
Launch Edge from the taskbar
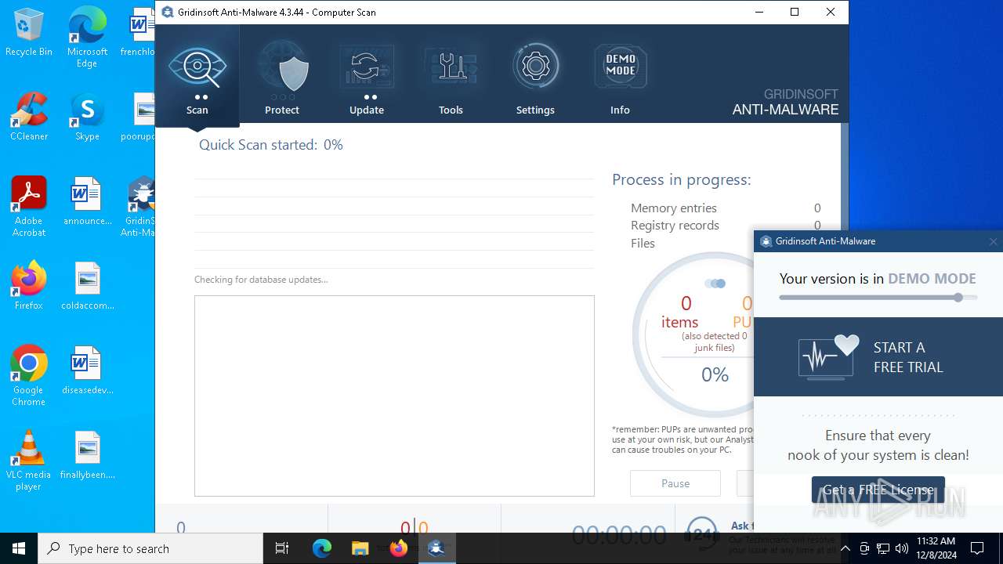point(322,548)
